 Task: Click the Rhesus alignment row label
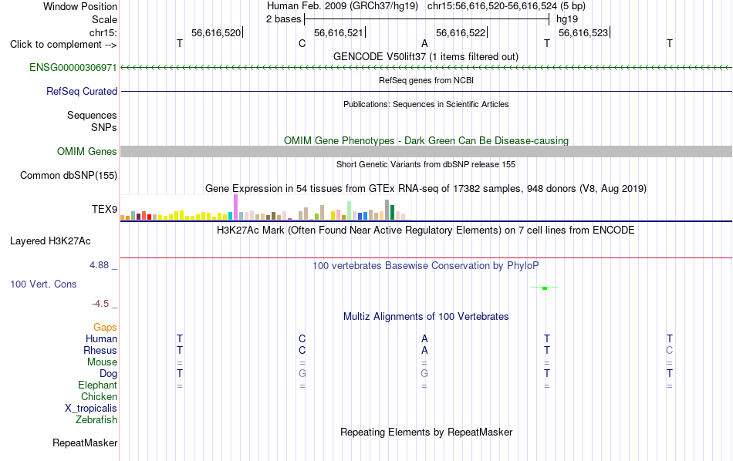pos(100,350)
